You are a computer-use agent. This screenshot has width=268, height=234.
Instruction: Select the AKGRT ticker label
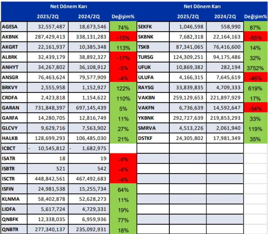coord(10,47)
